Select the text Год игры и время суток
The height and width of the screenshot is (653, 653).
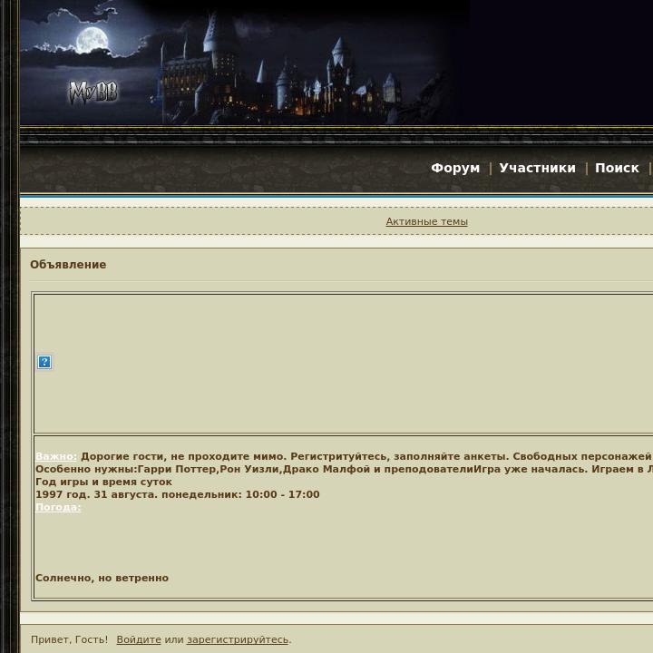coord(103,482)
